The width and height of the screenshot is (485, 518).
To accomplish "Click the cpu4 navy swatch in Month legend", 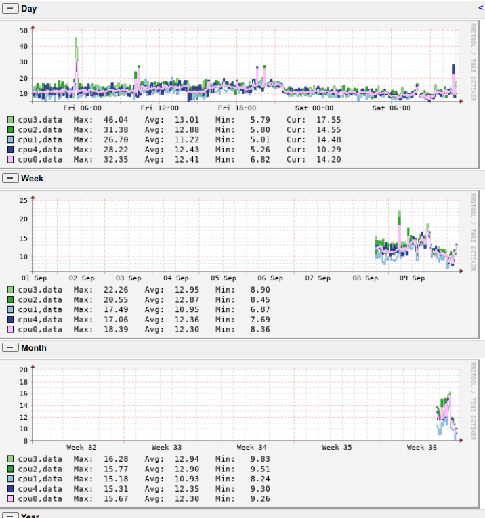I will coord(10,489).
